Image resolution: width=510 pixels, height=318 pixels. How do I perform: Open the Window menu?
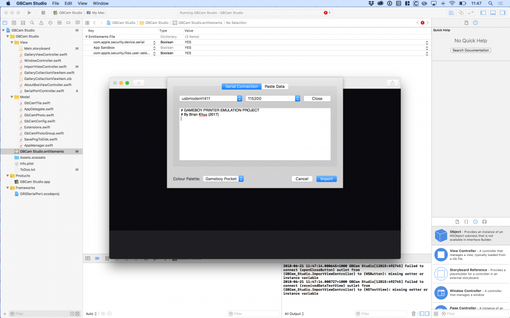[x=101, y=3]
